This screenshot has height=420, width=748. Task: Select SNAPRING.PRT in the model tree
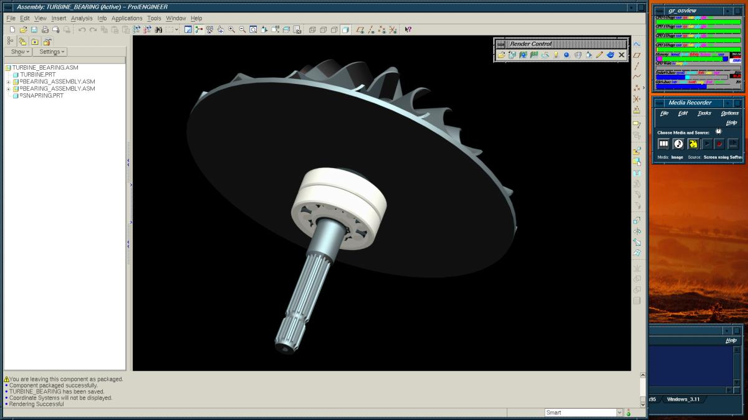coord(42,96)
